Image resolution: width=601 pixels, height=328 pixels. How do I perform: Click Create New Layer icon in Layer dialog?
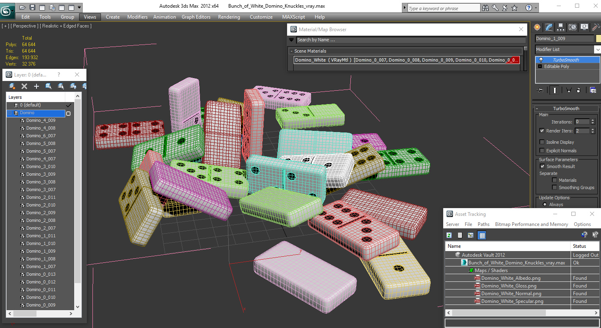tap(12, 86)
